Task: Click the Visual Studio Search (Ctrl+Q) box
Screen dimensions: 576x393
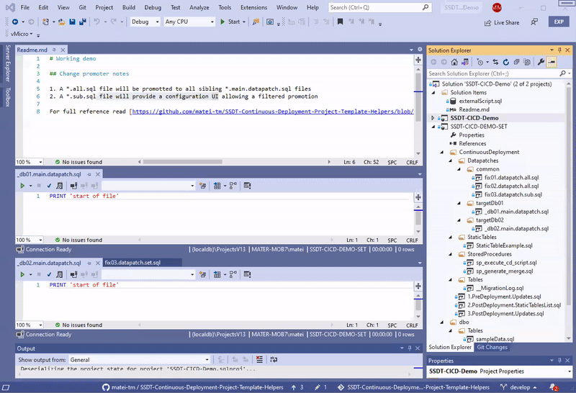Action: coord(379,7)
